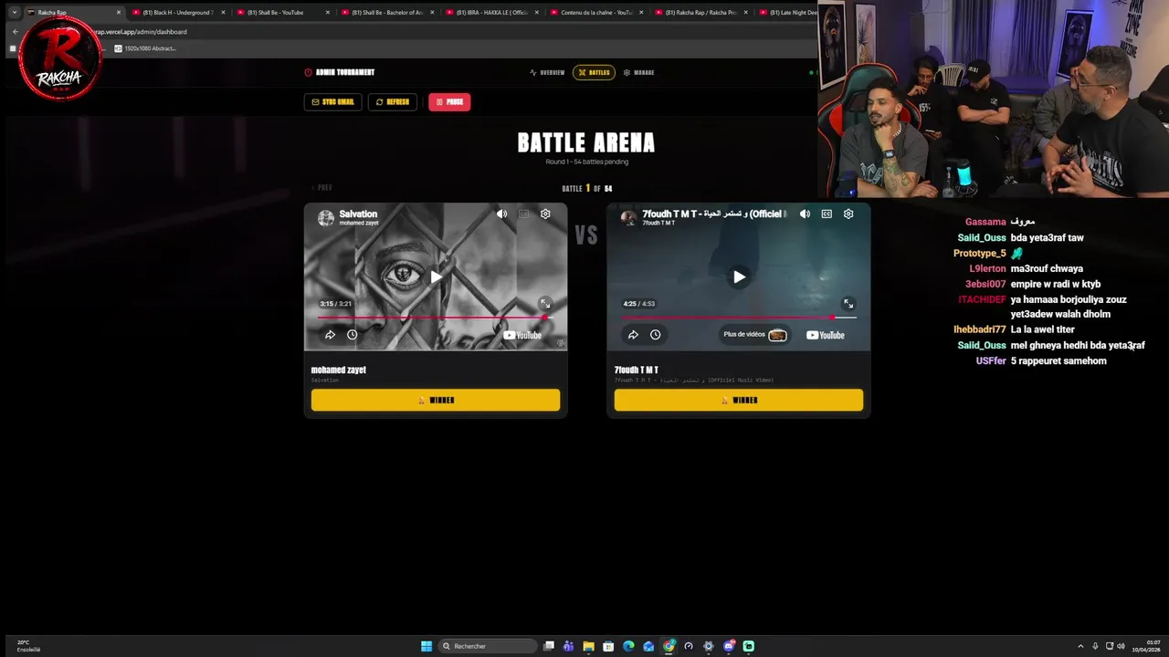The height and width of the screenshot is (657, 1169).
Task: Show Plus de vidéos suggestions
Action: click(x=754, y=335)
